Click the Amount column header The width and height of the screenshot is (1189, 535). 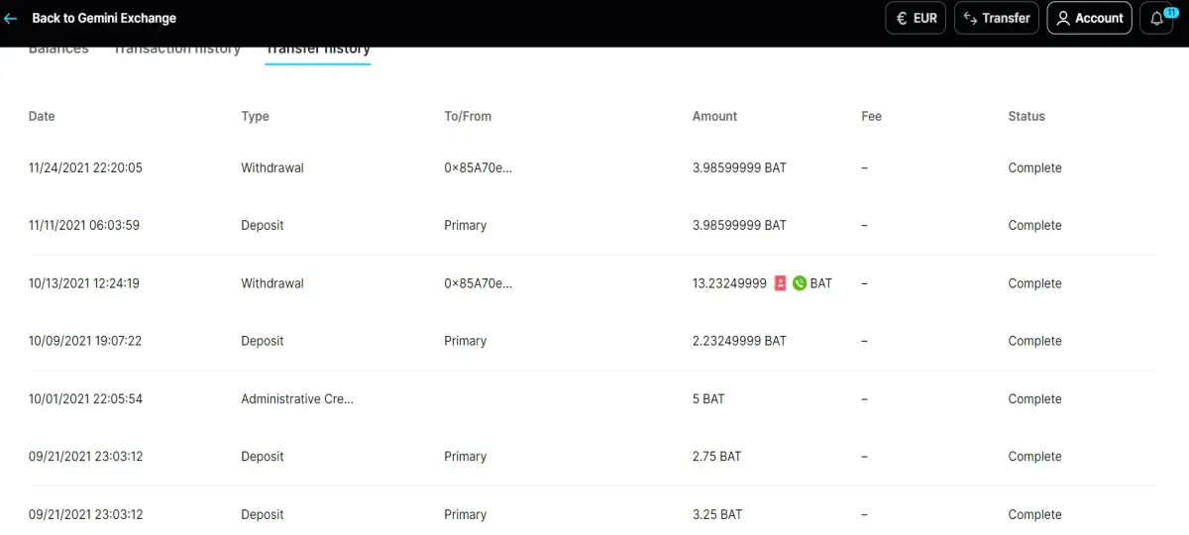click(x=714, y=116)
